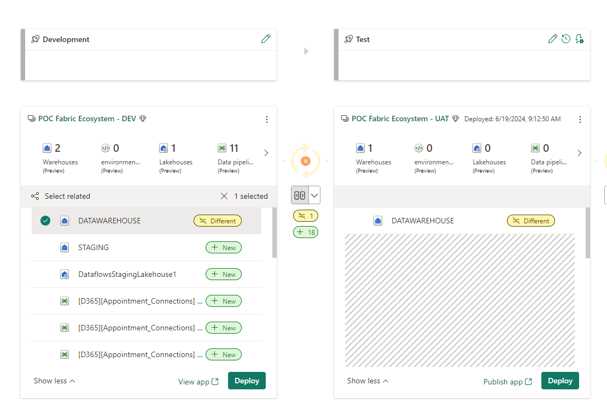Click the Deploy button in DEV stage
The height and width of the screenshot is (409, 607).
coord(247,381)
